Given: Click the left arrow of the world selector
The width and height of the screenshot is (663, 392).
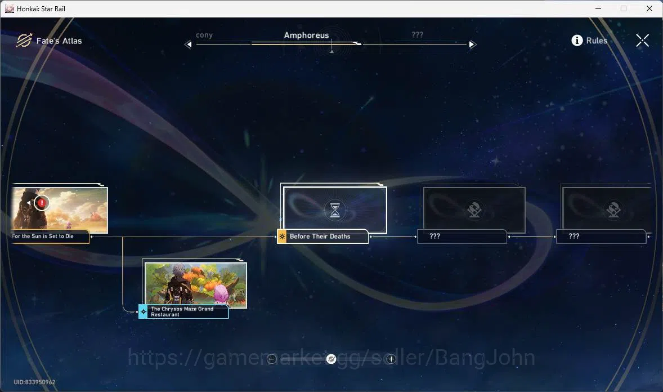Looking at the screenshot, I should point(189,44).
